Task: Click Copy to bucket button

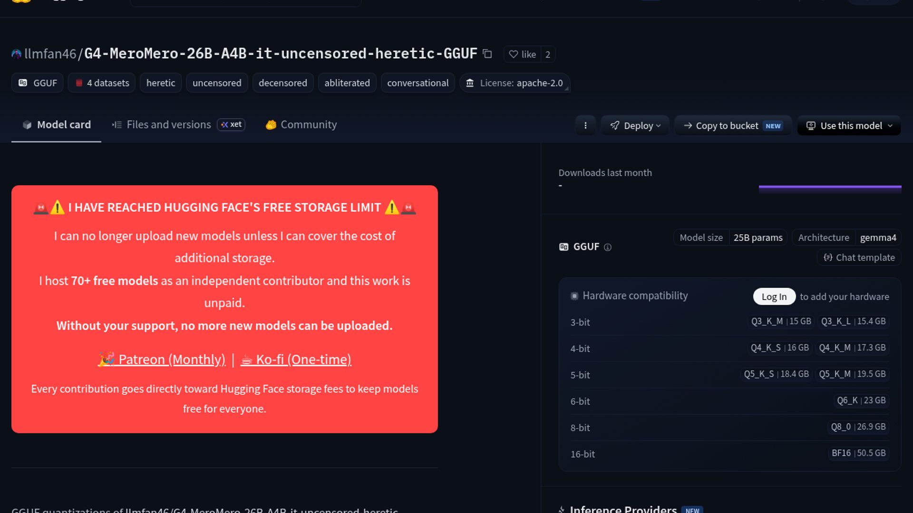Action: pyautogui.click(x=733, y=125)
